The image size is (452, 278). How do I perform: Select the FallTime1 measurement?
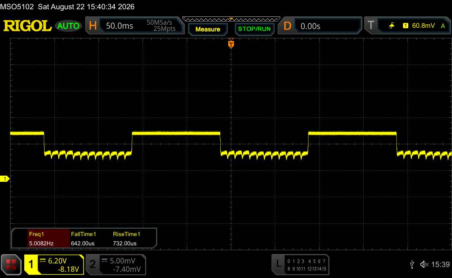click(83, 234)
